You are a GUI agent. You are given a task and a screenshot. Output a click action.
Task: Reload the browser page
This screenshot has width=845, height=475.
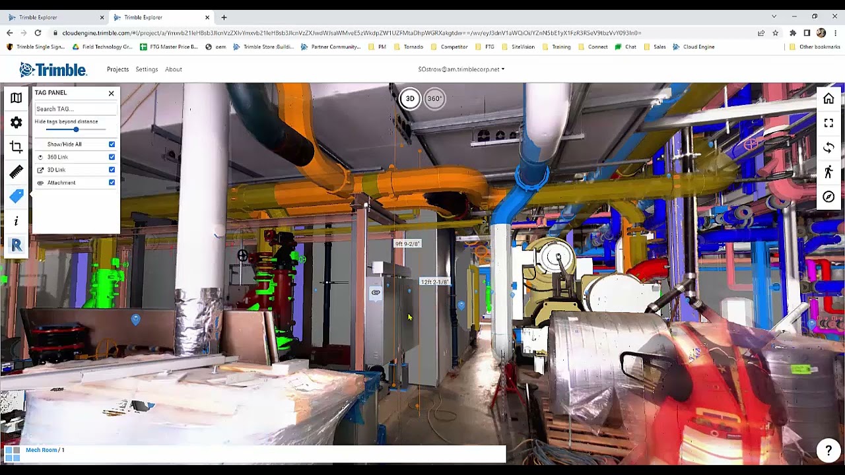click(38, 32)
